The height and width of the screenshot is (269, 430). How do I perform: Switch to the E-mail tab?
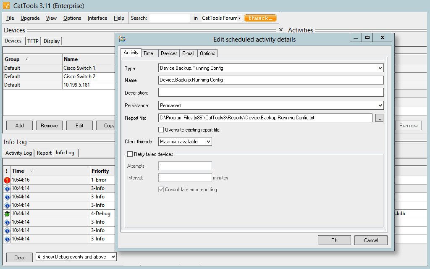(x=188, y=53)
